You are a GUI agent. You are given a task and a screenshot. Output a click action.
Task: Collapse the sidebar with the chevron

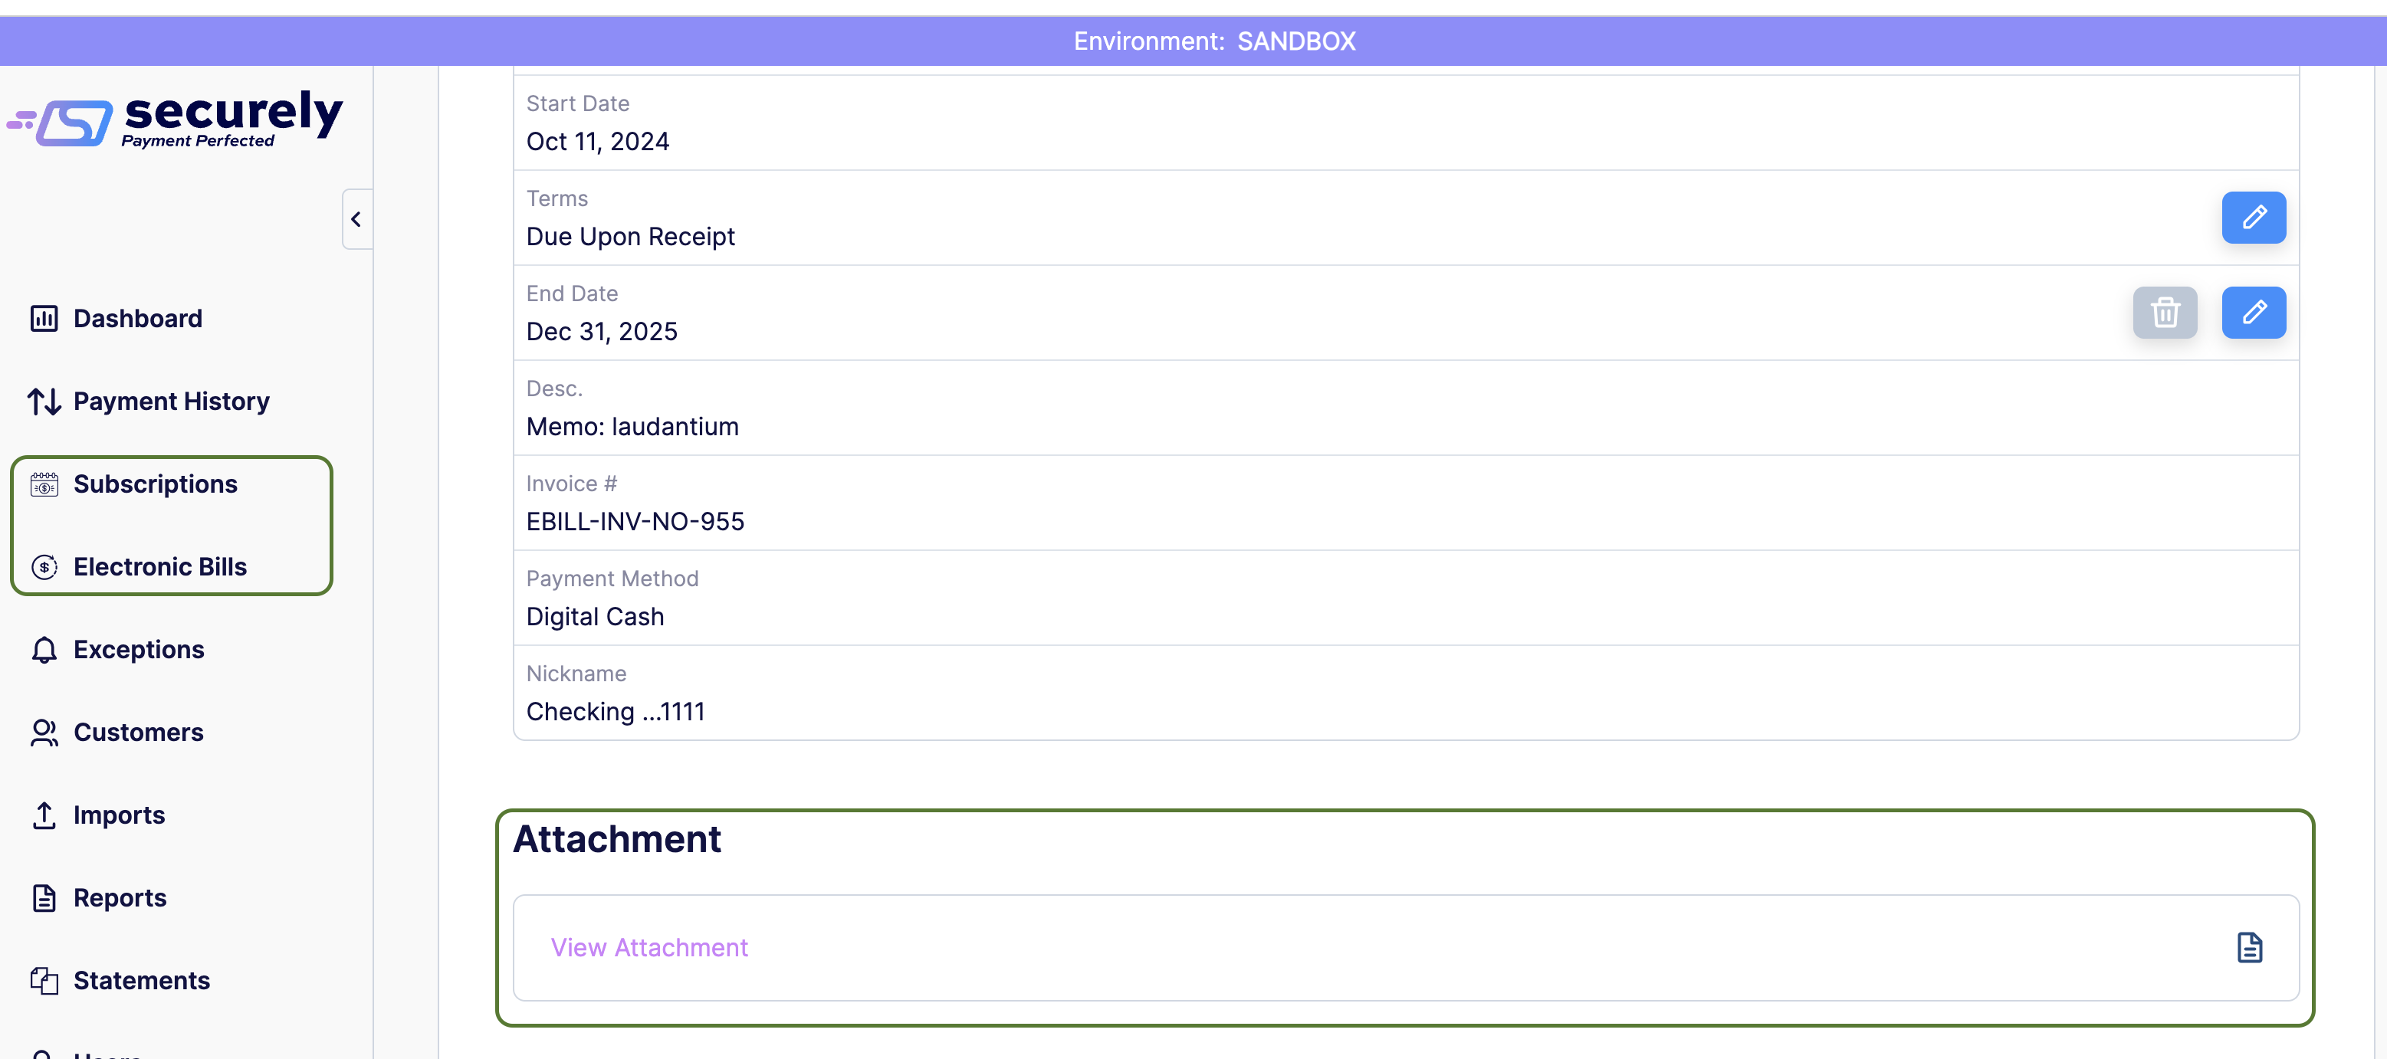(356, 220)
